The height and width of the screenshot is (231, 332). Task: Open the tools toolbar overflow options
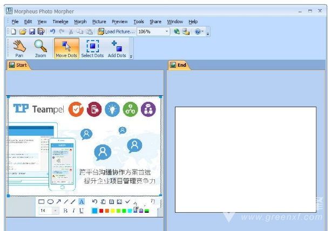coord(131,57)
